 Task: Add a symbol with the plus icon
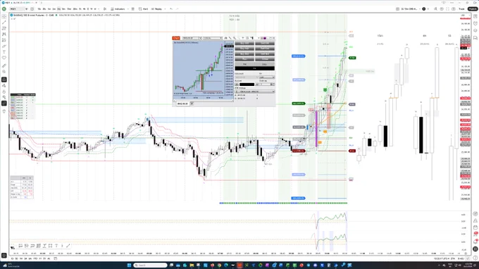point(32,9)
